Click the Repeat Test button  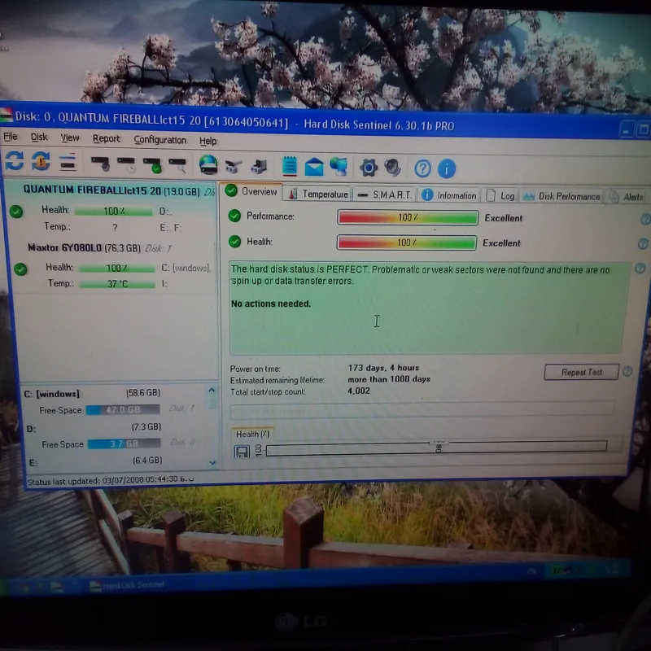(x=581, y=372)
